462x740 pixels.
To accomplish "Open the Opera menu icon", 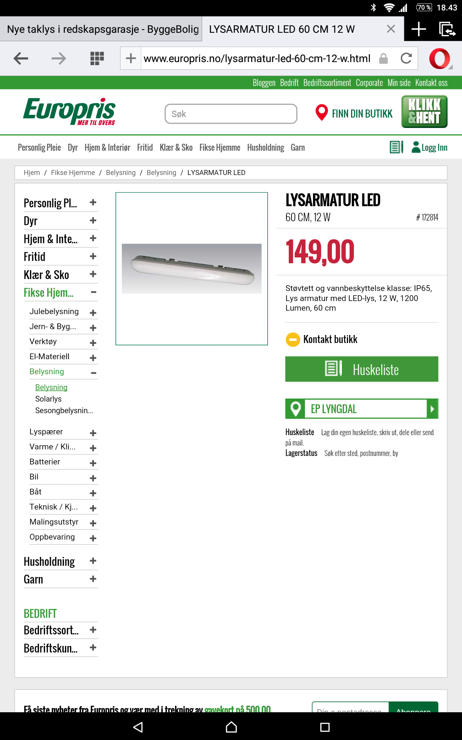I will click(439, 59).
